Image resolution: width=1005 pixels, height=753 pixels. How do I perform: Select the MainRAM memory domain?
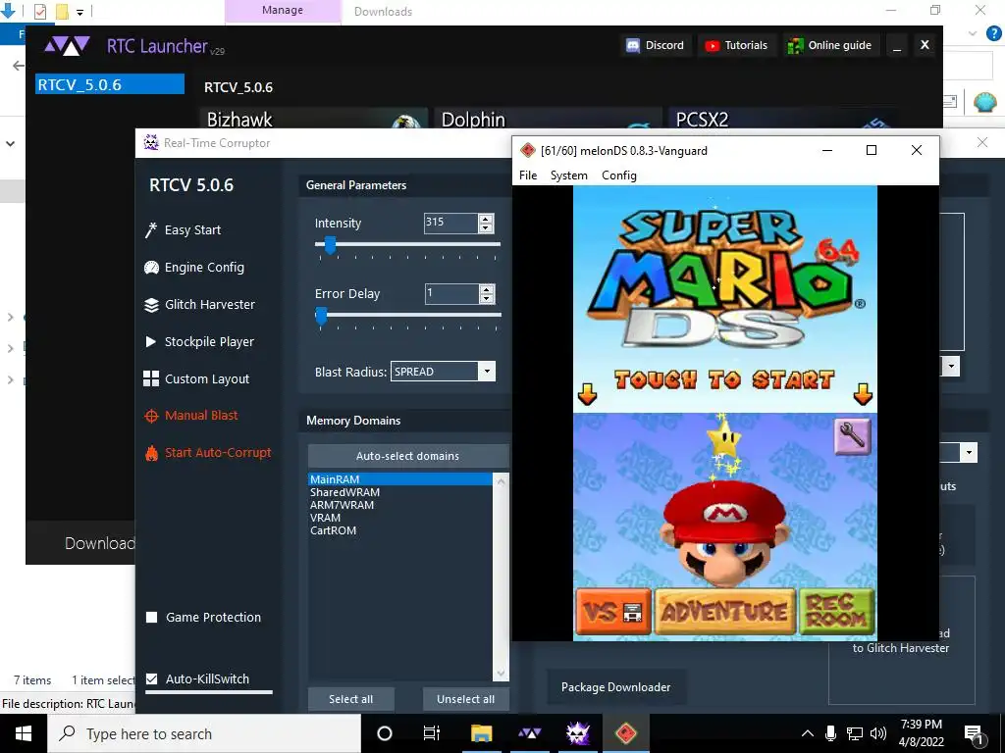[x=400, y=478]
